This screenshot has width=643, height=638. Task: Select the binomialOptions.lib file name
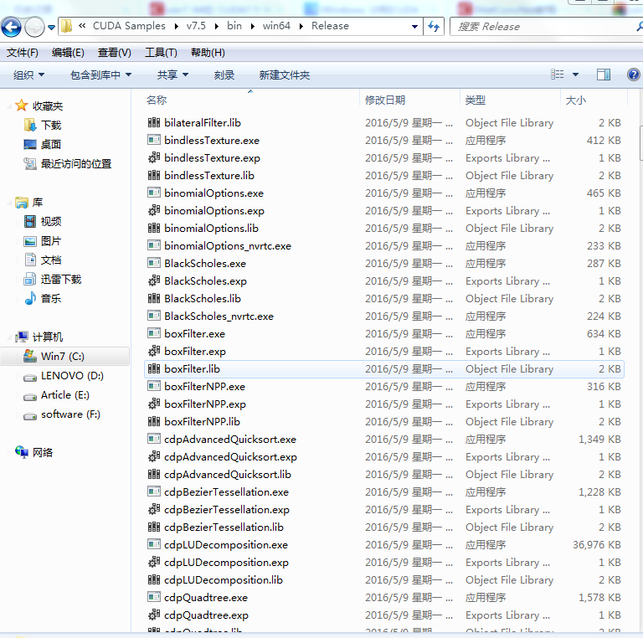pyautogui.click(x=211, y=229)
